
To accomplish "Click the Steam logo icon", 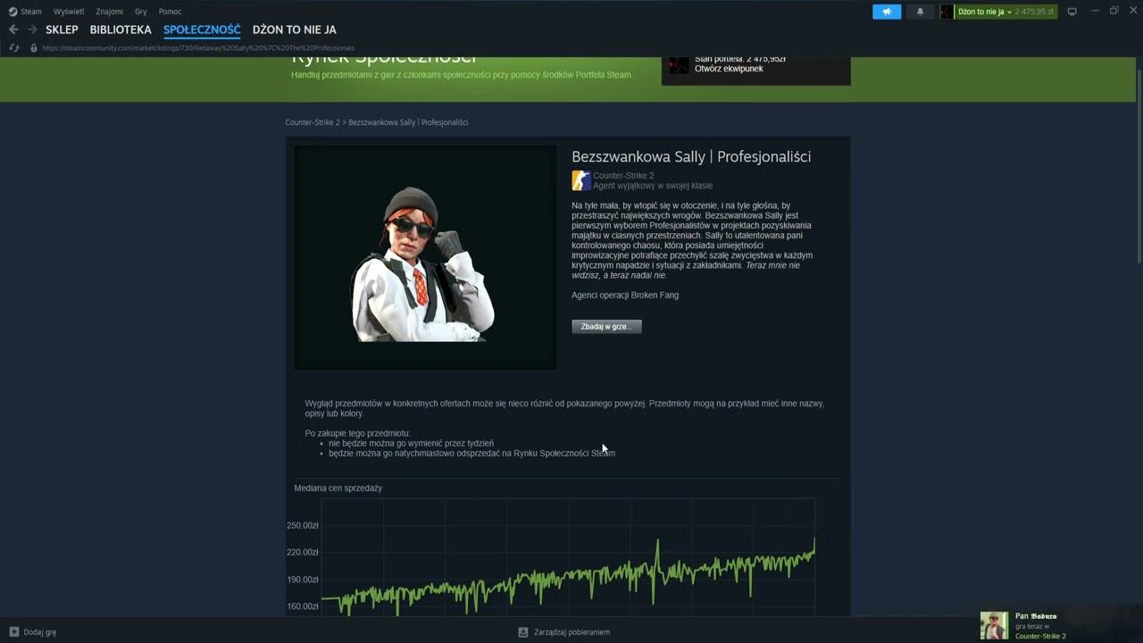I will tap(13, 12).
